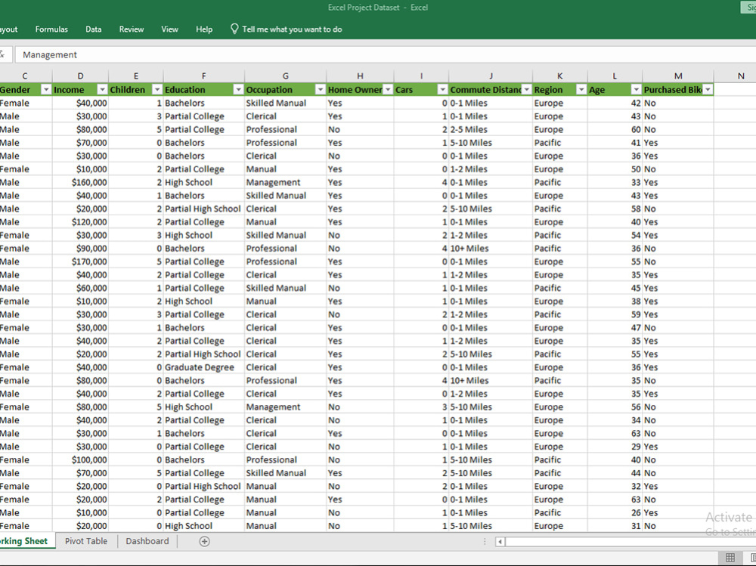The width and height of the screenshot is (756, 566).
Task: Select the $60,000 income cell
Action: pos(81,289)
